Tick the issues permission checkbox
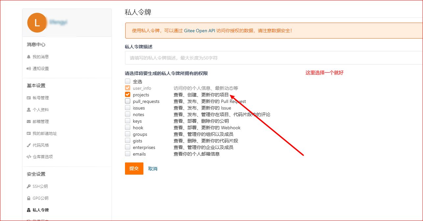 tap(128, 108)
